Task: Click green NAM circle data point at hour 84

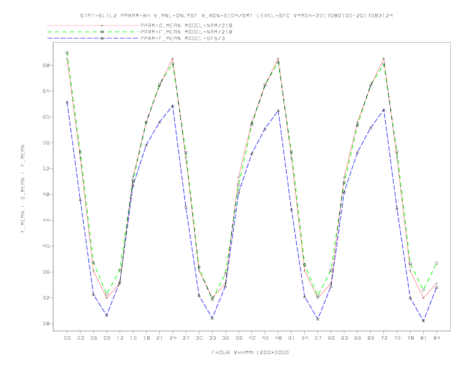Action: click(x=436, y=263)
